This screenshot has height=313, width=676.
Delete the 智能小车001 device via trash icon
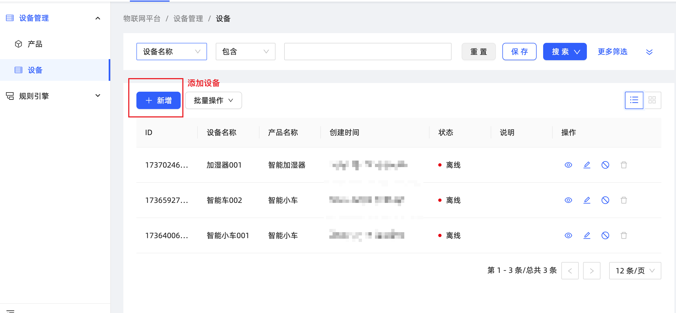click(624, 235)
